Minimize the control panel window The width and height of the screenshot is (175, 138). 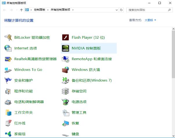click(x=149, y=3)
